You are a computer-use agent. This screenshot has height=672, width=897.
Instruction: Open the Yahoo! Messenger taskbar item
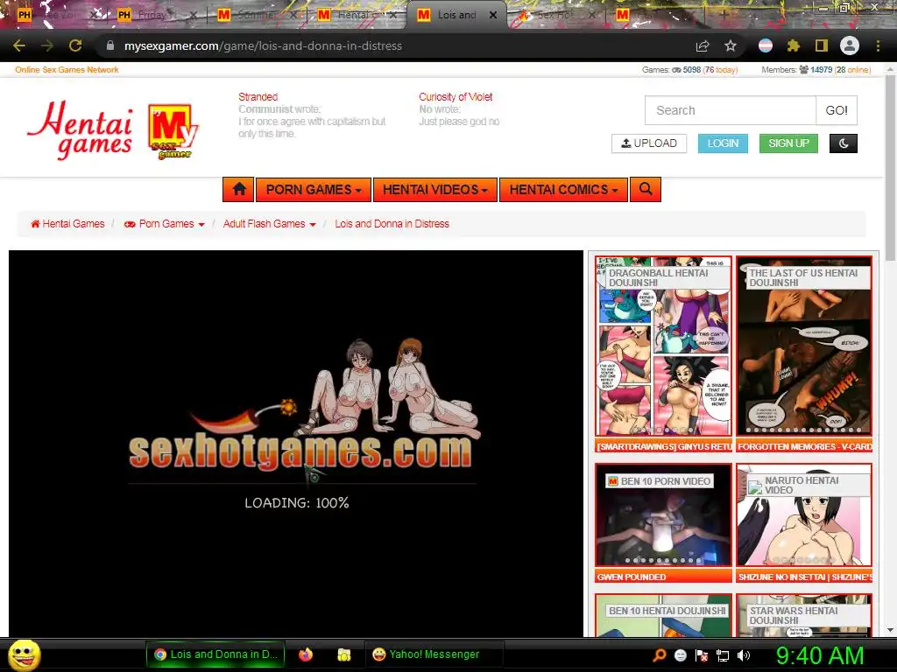coord(434,654)
